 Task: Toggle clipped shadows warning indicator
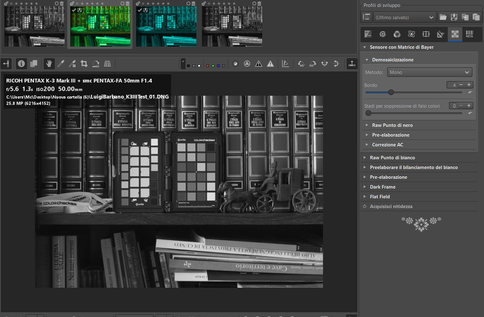[259, 63]
